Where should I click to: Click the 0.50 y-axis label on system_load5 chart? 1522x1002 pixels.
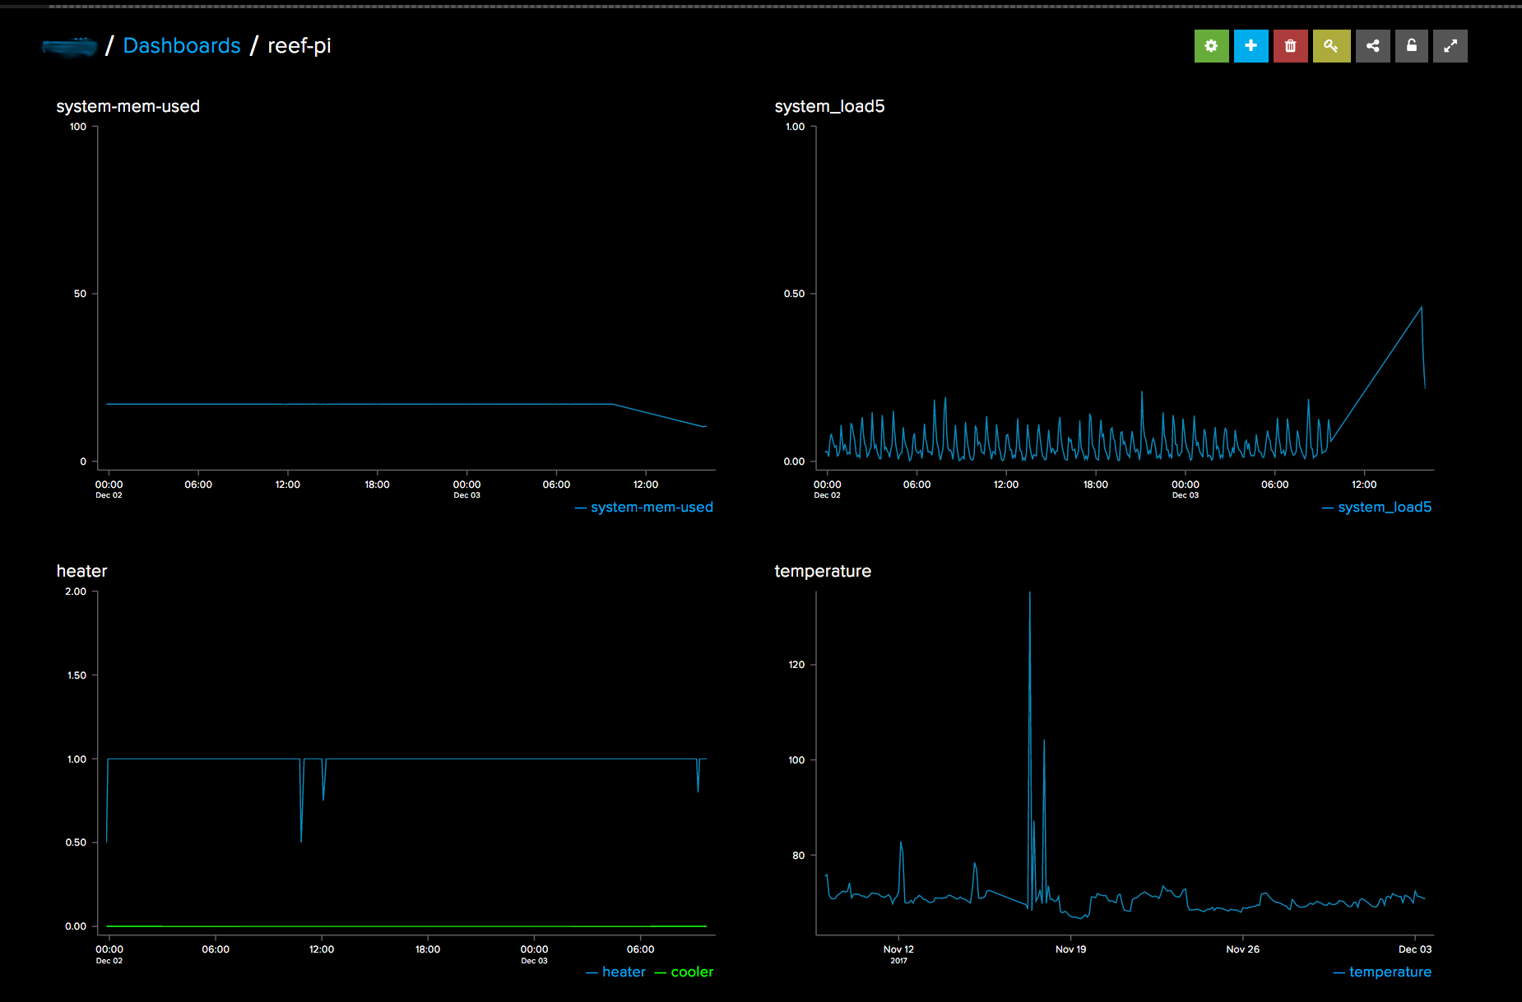794,294
